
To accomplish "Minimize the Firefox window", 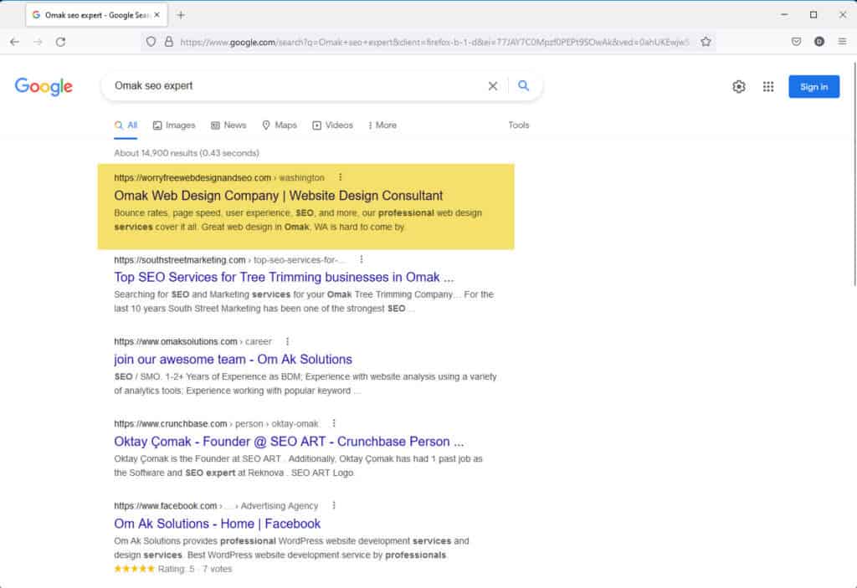I will tap(784, 15).
